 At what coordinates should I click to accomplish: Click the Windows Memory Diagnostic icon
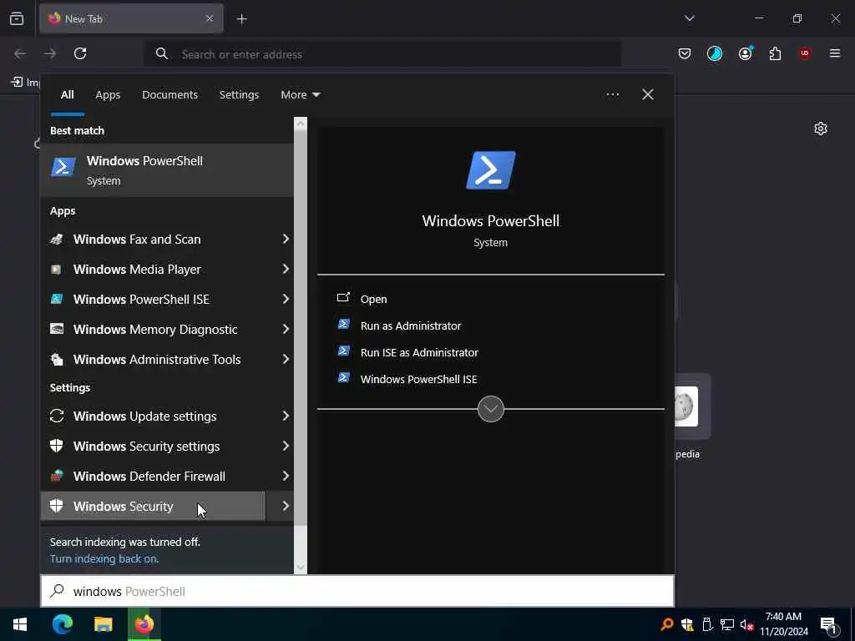(57, 329)
